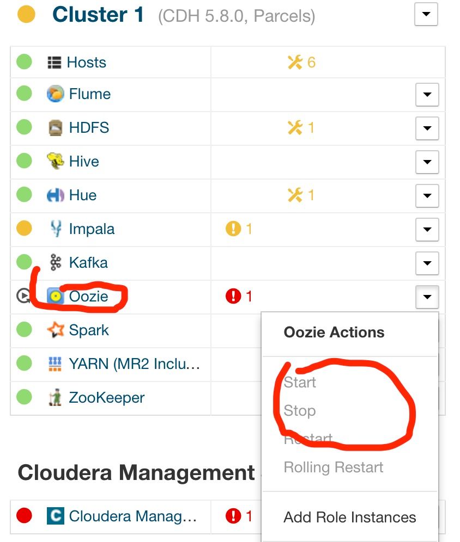
Task: Click the Impala service icon
Action: [x=56, y=229]
